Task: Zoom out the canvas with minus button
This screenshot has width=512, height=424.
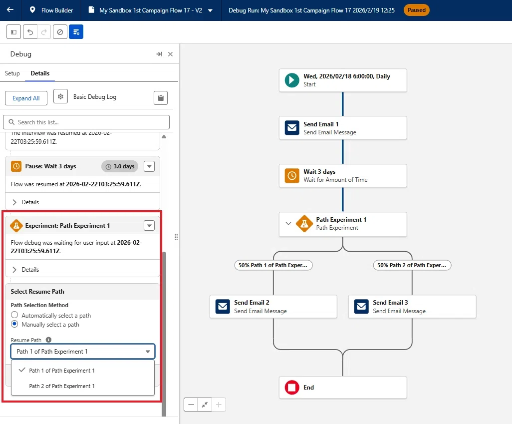Action: [x=191, y=405]
